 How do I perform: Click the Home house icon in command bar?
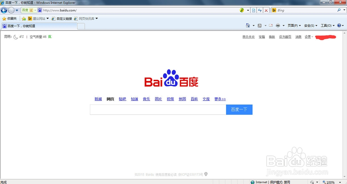(248, 25)
